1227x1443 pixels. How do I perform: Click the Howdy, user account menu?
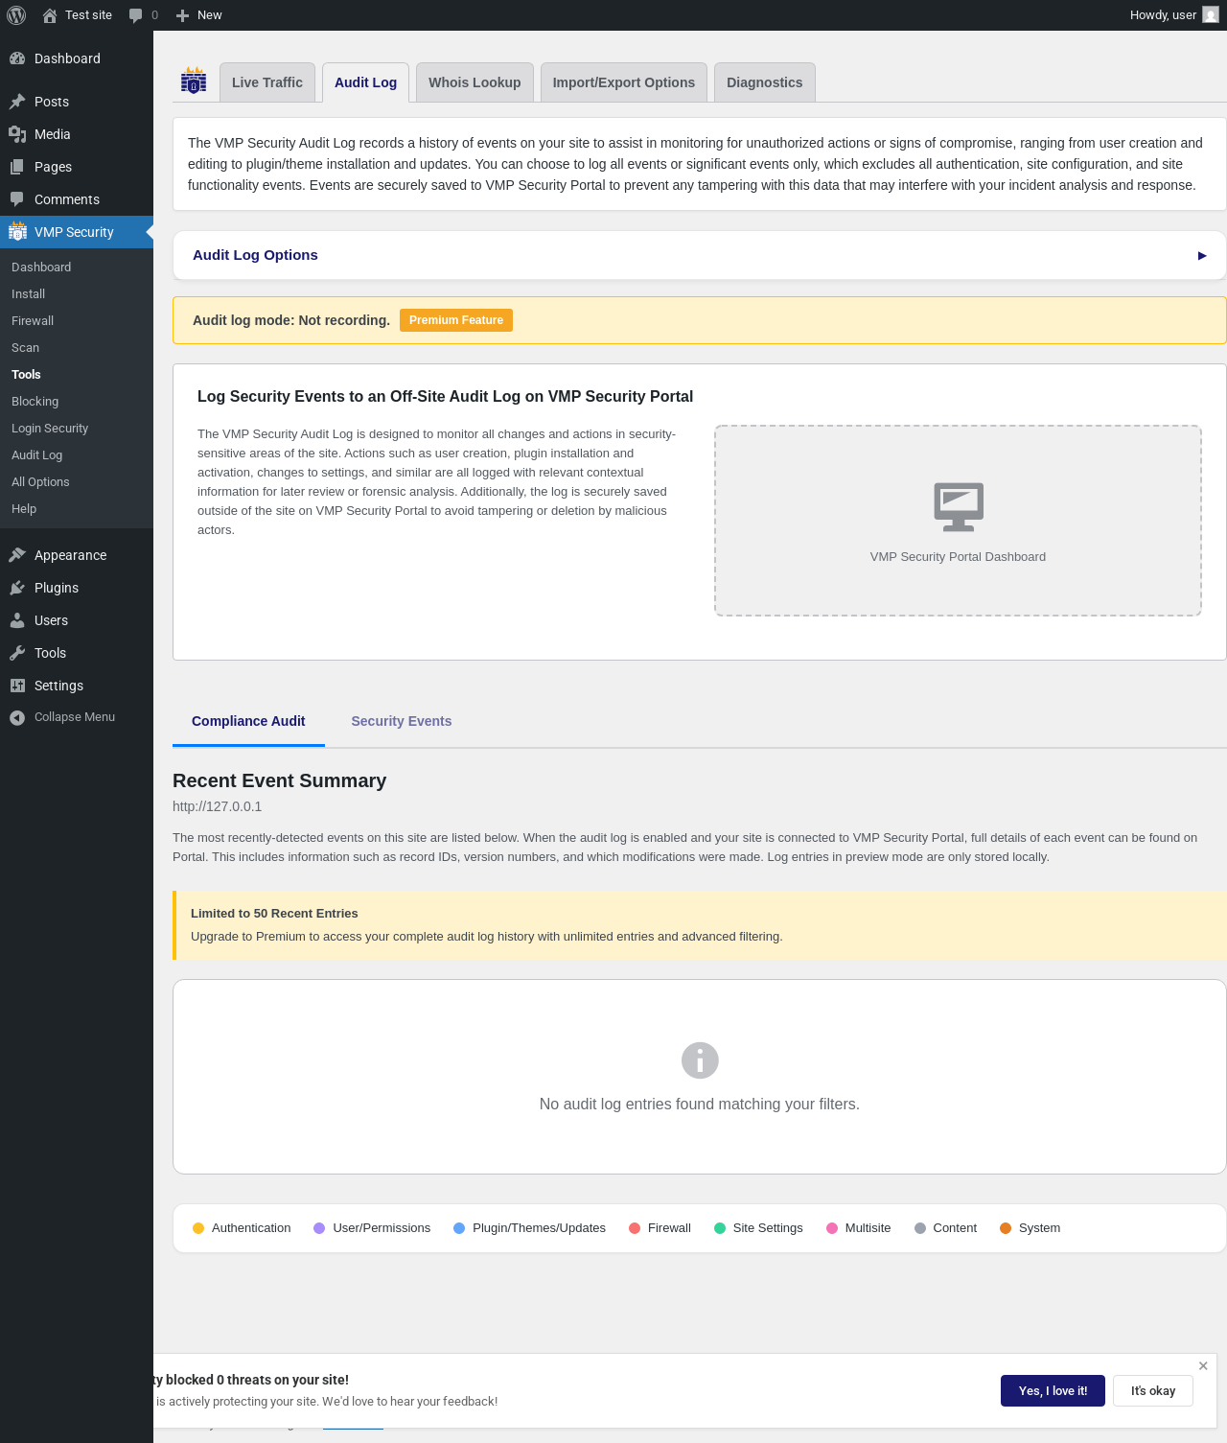(x=1173, y=15)
